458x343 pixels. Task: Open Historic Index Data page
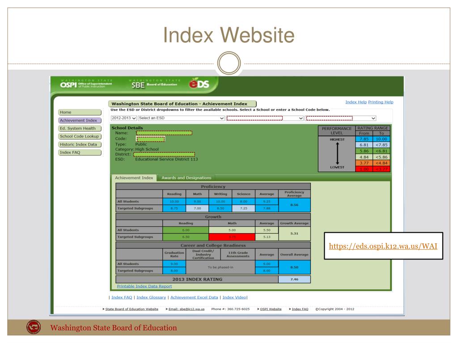pyautogui.click(x=80, y=144)
